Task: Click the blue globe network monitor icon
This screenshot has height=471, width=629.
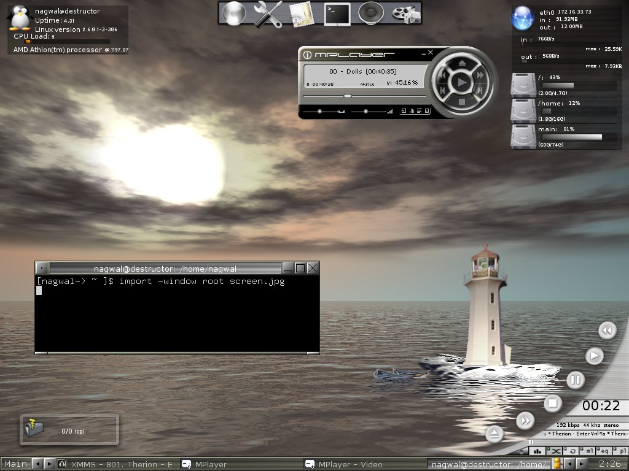Action: point(522,18)
